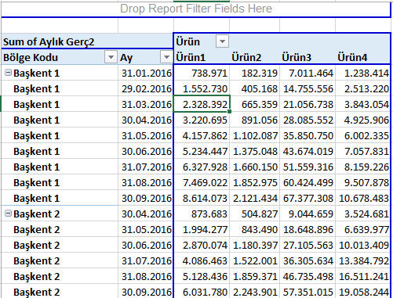This screenshot has height=298, width=393.
Task: Select cell with value 182.319
Action: [255, 73]
